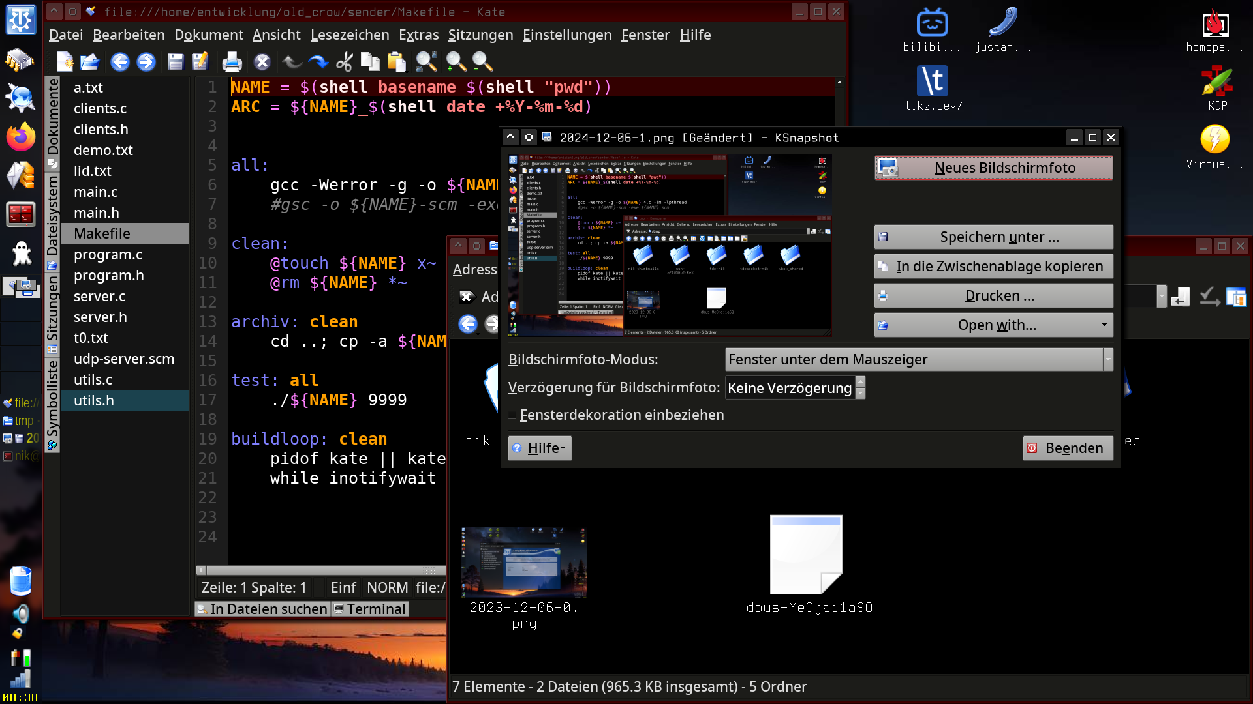Go back with blue left arrow in Kate toolbar
Image resolution: width=1253 pixels, height=704 pixels.
click(120, 62)
